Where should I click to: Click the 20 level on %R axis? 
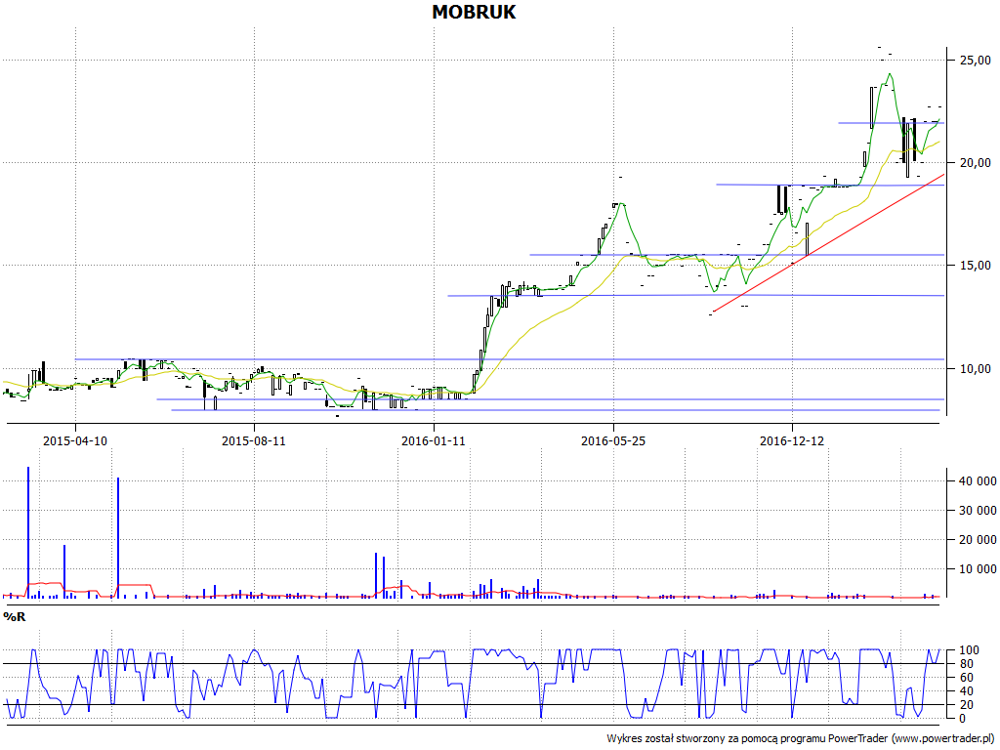tap(966, 705)
